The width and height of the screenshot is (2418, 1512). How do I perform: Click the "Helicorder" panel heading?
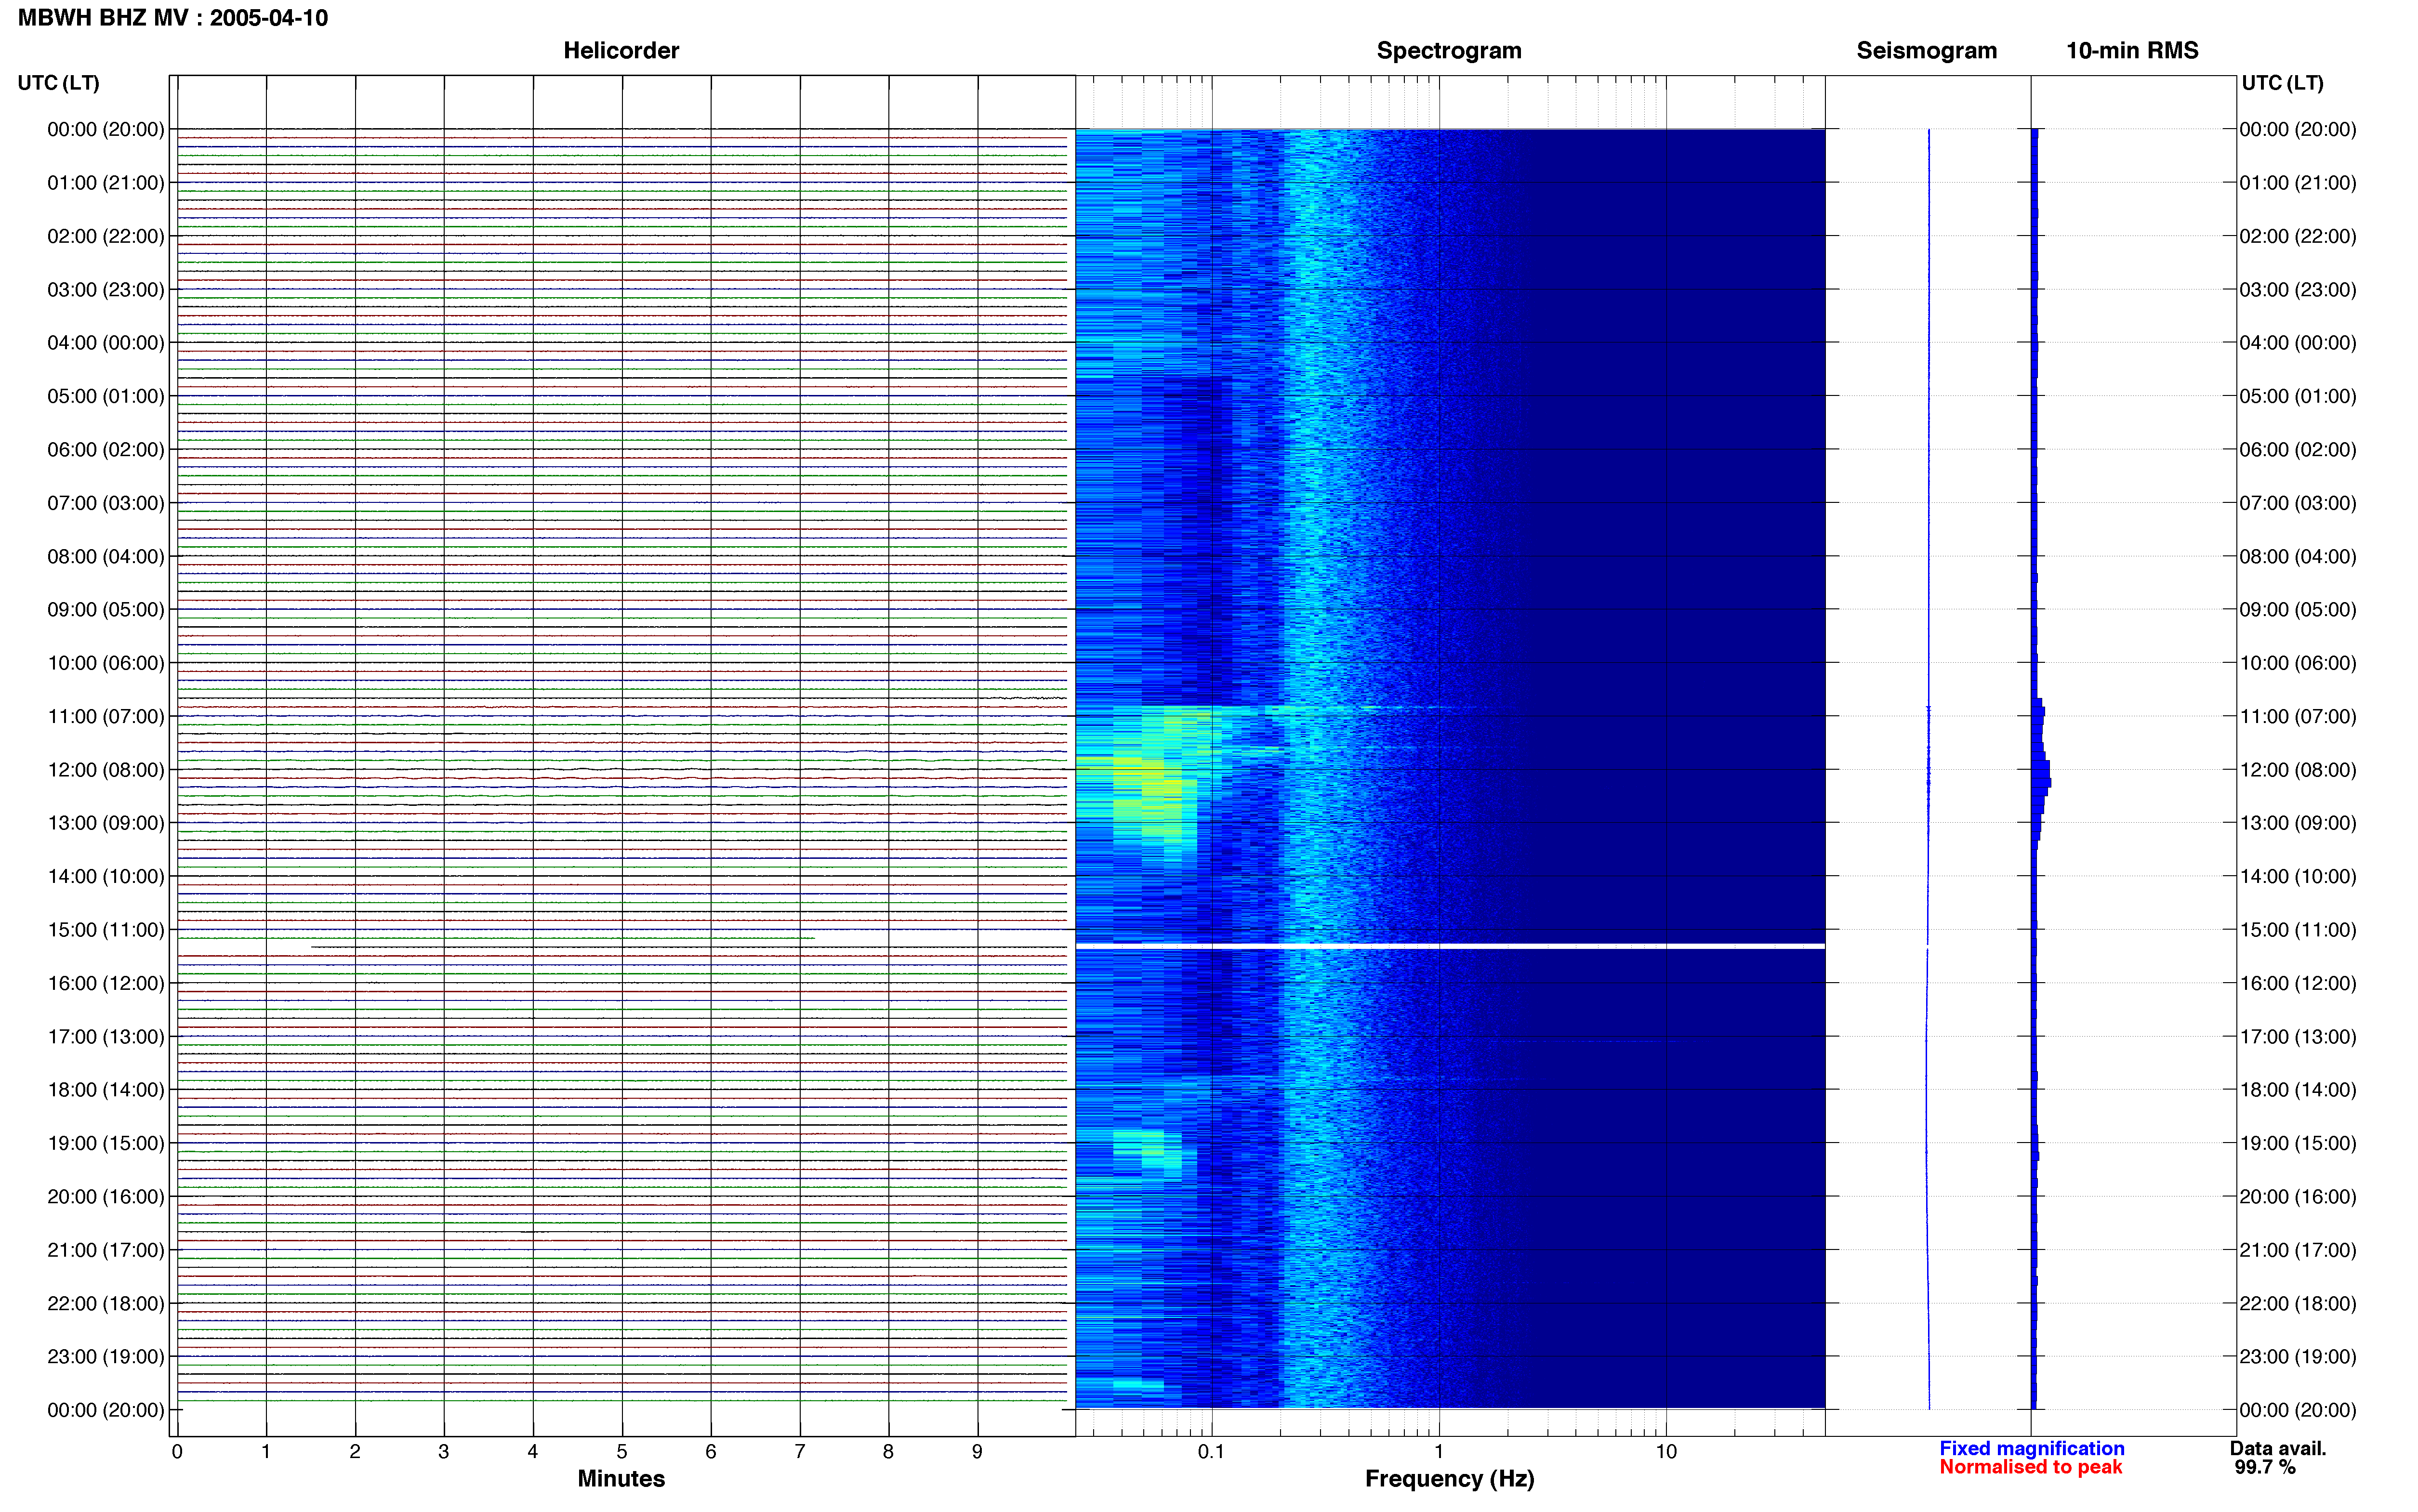621,50
